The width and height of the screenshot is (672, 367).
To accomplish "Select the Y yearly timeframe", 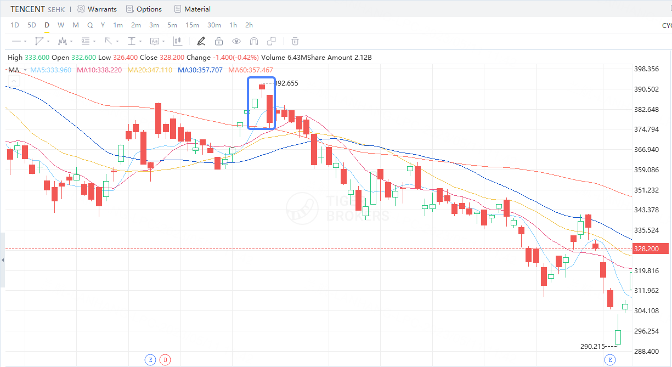I will (103, 25).
